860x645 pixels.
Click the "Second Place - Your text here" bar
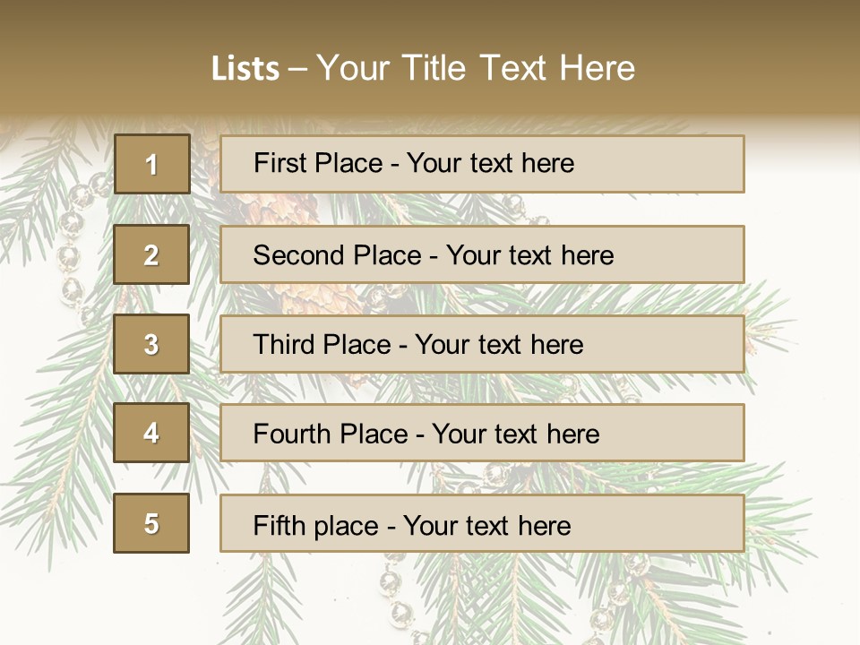(x=482, y=254)
